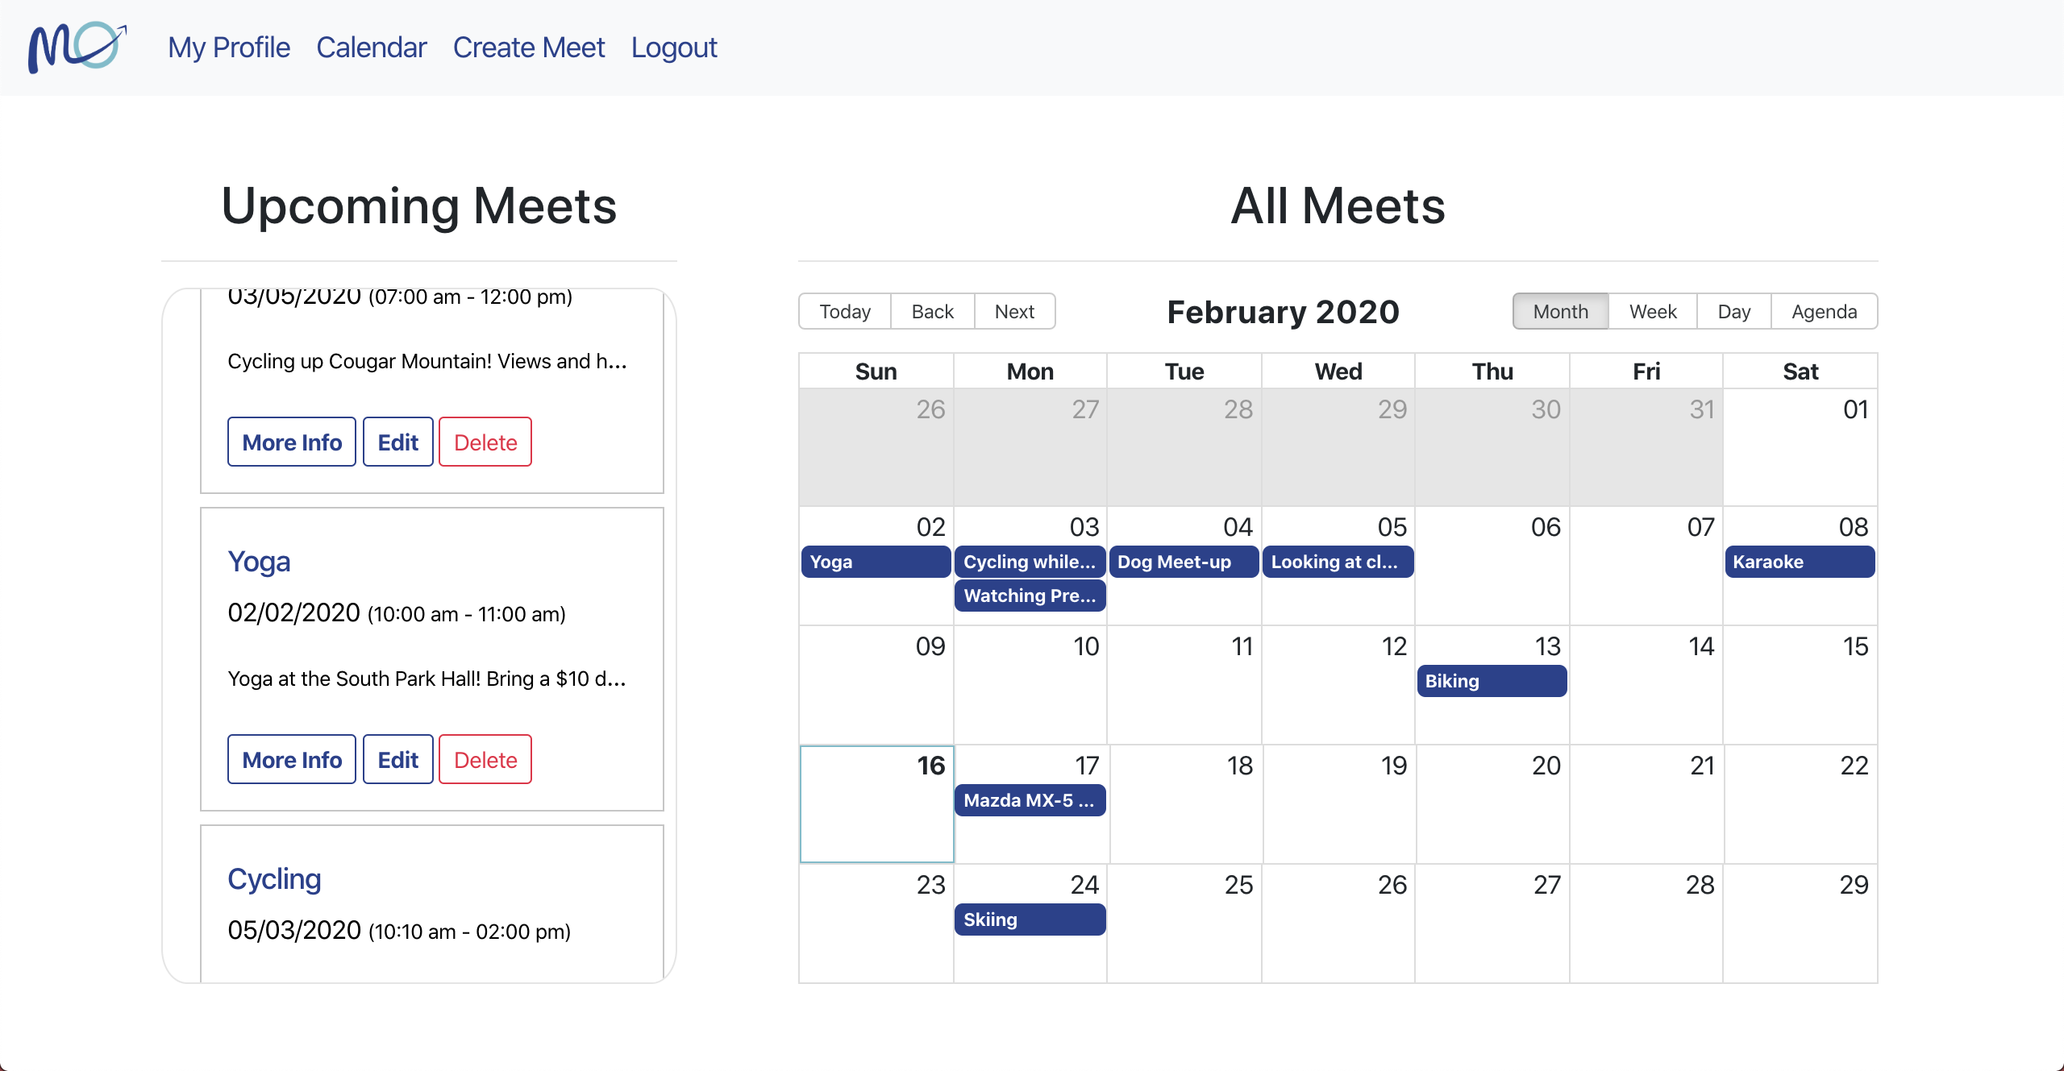2064x1071 pixels.
Task: Go to My Profile
Action: pyautogui.click(x=228, y=47)
